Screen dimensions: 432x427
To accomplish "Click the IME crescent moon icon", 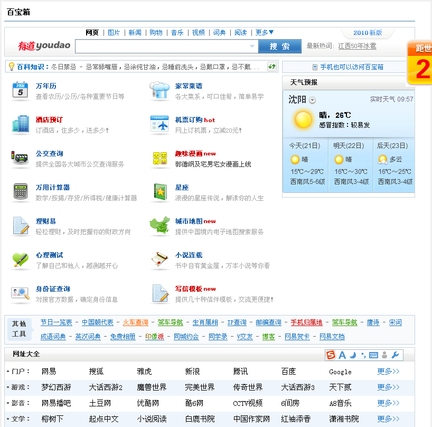I will 353,355.
